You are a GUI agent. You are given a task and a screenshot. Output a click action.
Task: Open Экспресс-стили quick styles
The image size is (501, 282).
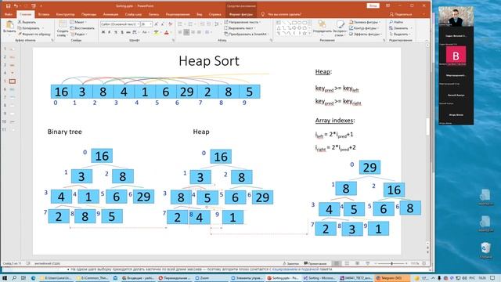tap(340, 28)
